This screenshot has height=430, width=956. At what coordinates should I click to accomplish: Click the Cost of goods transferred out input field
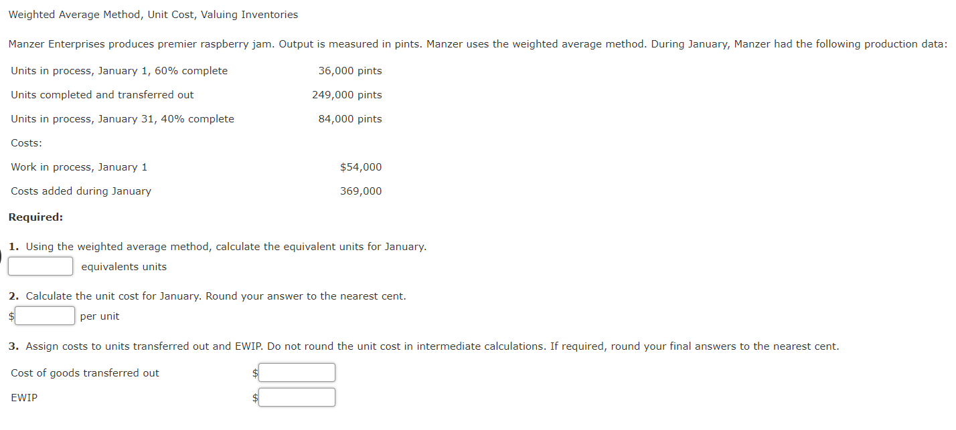click(x=297, y=372)
